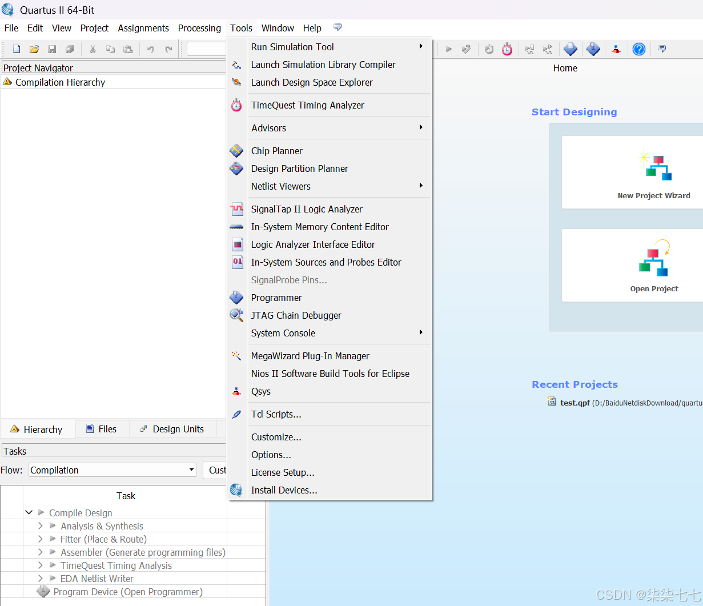Click the Cut scissors icon
The width and height of the screenshot is (703, 606).
93,49
